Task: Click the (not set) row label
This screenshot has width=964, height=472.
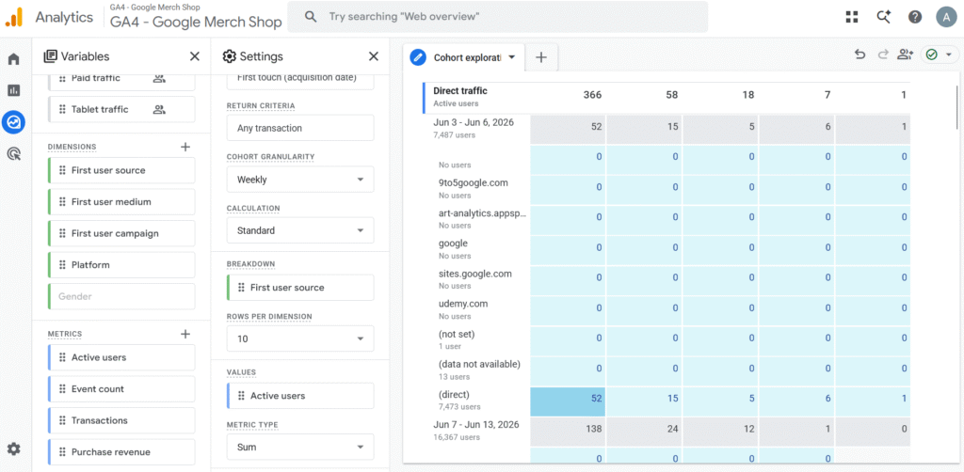Action: (457, 334)
